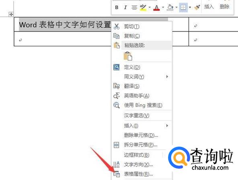Toggle Italic in the mini toolbar
This screenshot has width=238, height=180.
[x=125, y=7]
